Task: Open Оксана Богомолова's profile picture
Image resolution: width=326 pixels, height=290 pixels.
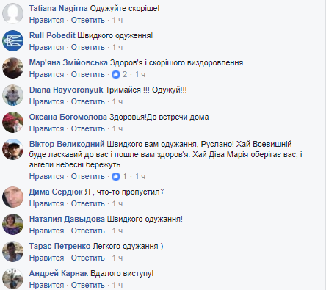Action: tap(13, 122)
